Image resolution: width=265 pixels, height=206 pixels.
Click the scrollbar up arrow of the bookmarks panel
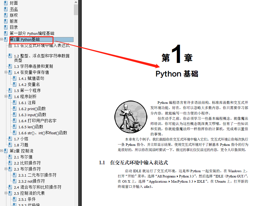click(x=75, y=2)
